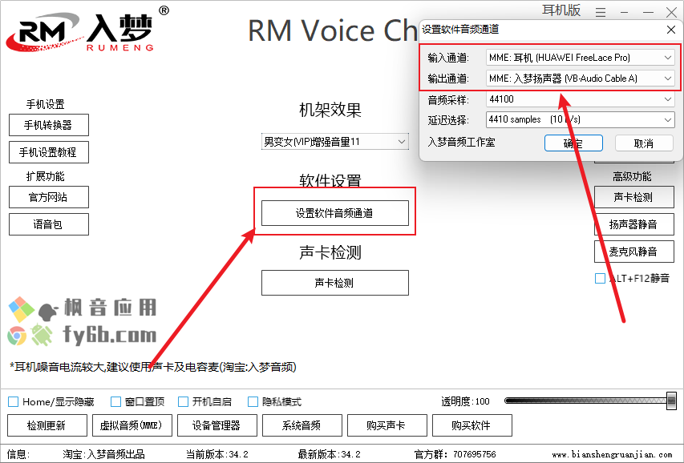Enable ALT+F12静音 checkbox
The width and height of the screenshot is (684, 463).
[x=601, y=278]
